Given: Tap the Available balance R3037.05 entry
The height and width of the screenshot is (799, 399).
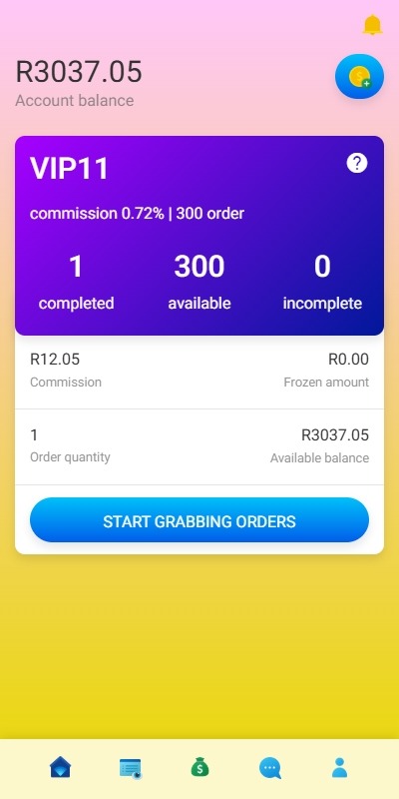Looking at the screenshot, I should [x=319, y=445].
